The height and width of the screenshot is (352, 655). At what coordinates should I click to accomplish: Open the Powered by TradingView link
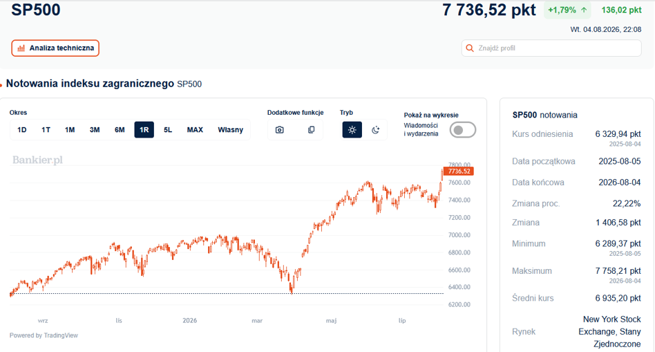[44, 335]
